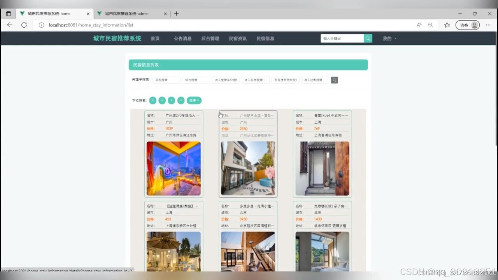Open the 排序 sort dropdown
The width and height of the screenshot is (498, 280).
pyautogui.click(x=194, y=100)
